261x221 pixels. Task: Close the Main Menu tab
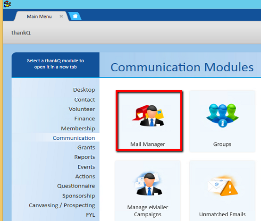[x=61, y=17]
